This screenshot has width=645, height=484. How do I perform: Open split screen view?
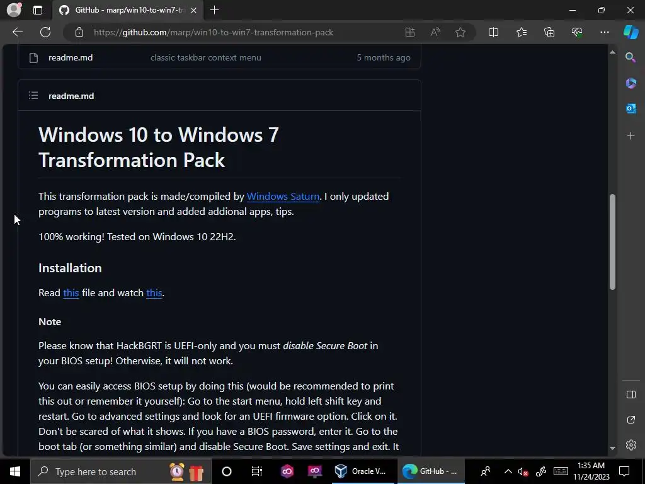click(x=493, y=32)
